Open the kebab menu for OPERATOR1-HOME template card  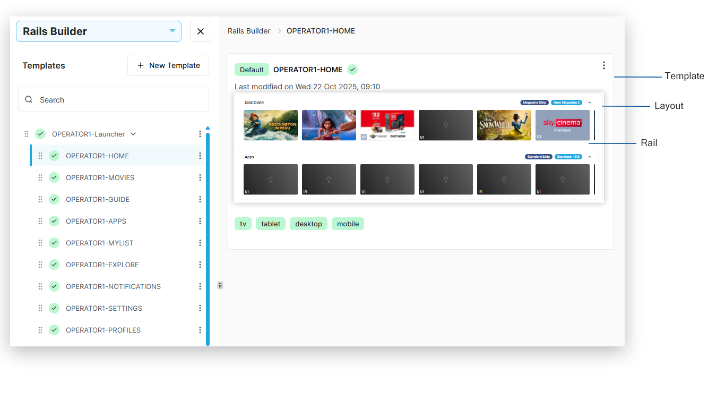[603, 65]
